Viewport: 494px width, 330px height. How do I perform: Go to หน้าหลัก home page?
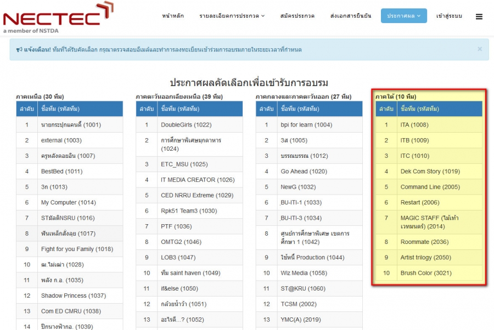[x=172, y=16]
